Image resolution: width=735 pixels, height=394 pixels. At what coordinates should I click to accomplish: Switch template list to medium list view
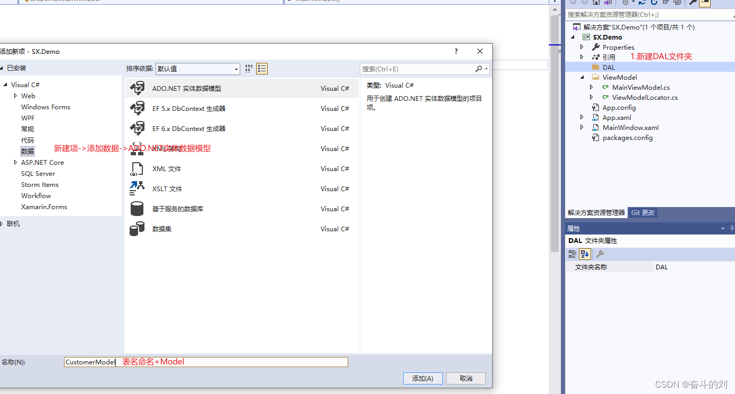click(262, 69)
